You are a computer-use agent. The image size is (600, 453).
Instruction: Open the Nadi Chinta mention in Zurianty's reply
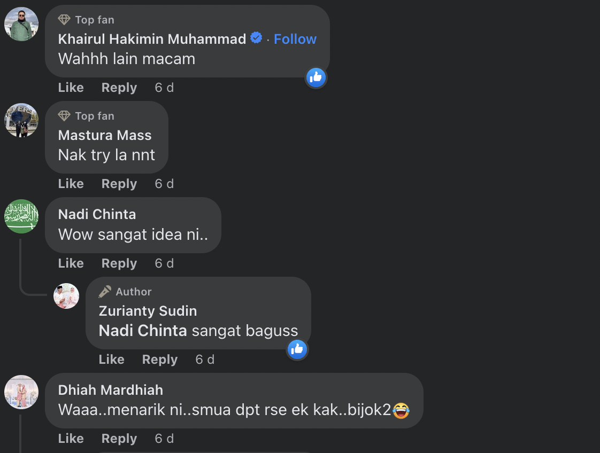click(x=142, y=331)
